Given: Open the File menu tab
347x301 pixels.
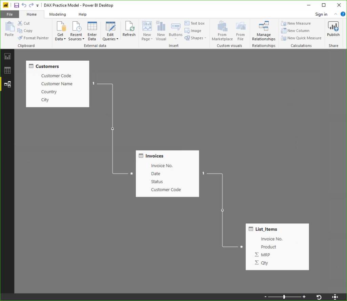Looking at the screenshot, I should click(9, 14).
